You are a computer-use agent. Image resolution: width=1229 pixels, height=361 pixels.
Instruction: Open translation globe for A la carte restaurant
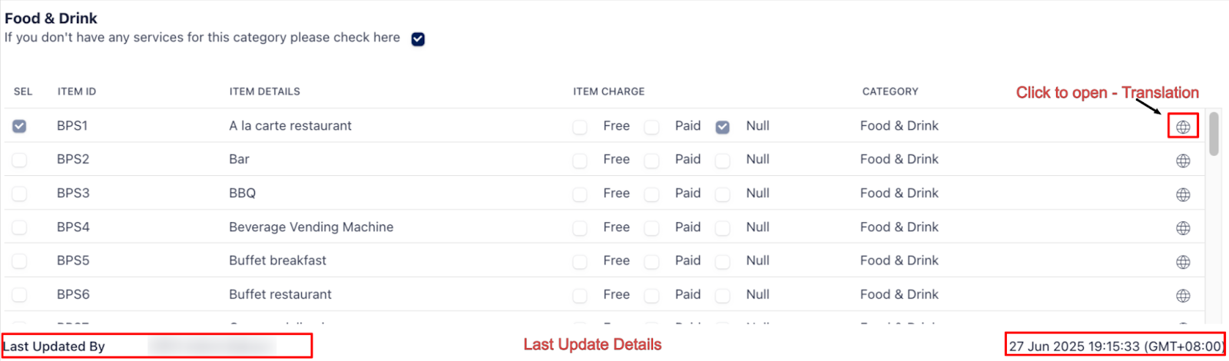pyautogui.click(x=1183, y=127)
